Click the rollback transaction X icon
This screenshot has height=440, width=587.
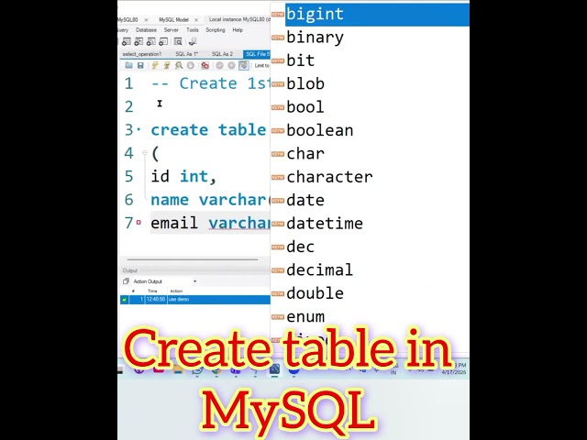click(x=231, y=65)
